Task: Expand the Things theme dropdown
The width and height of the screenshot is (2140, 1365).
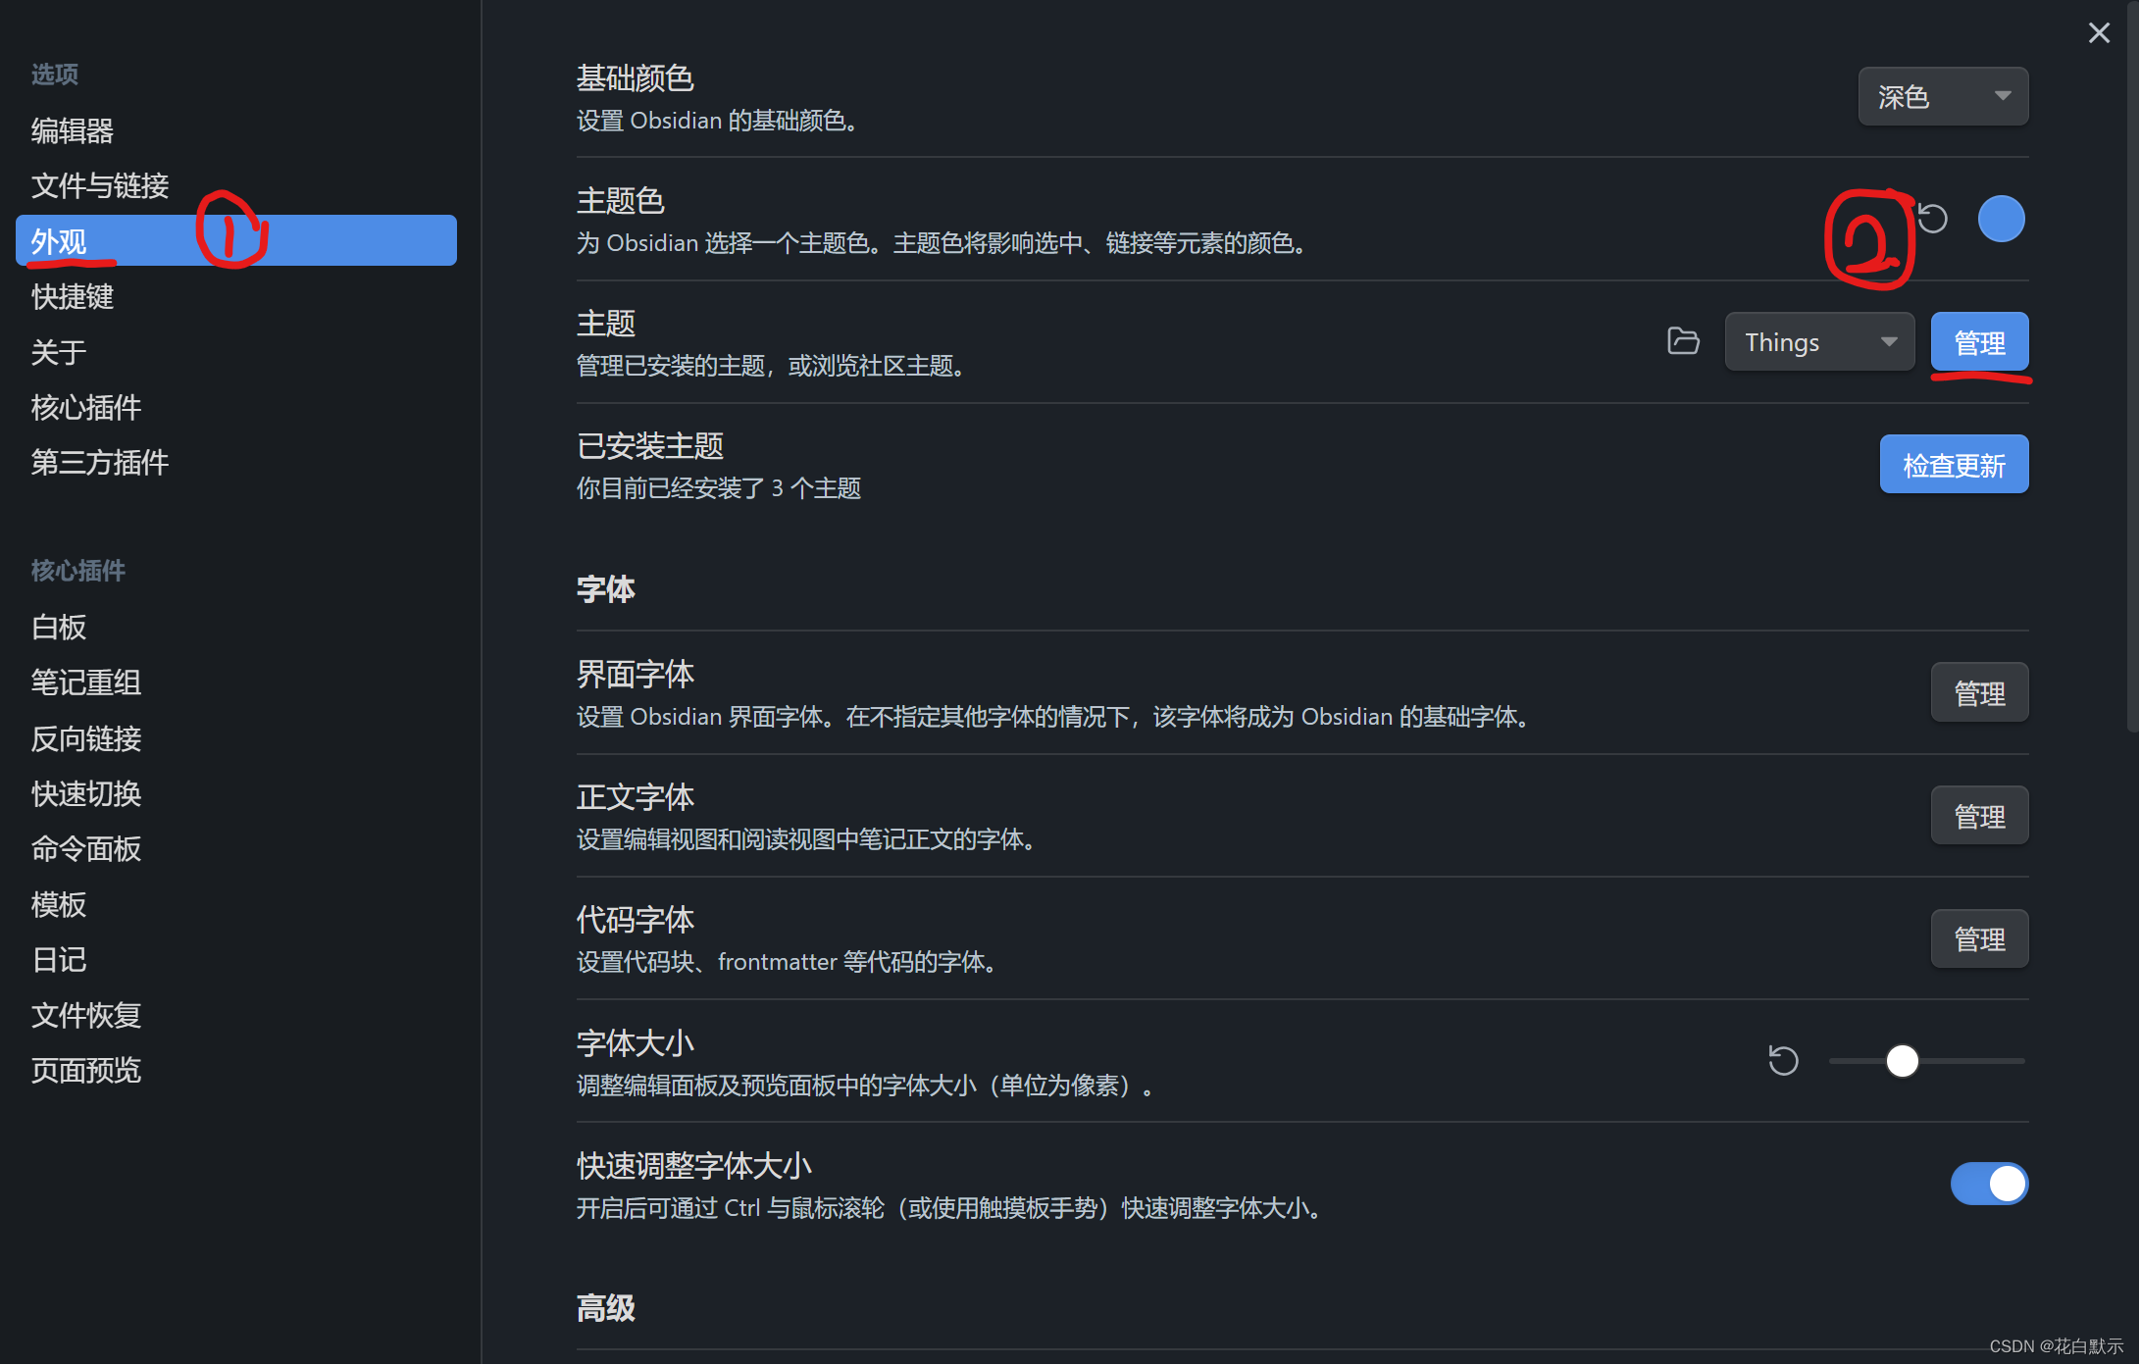Action: click(x=1818, y=341)
